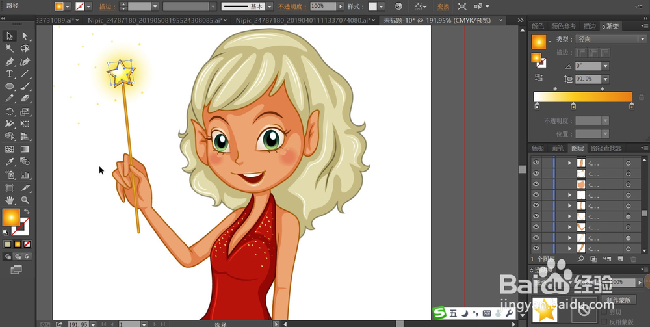This screenshot has width=650, height=327.
Task: Reset to default fill and stroke
Action: click(5, 233)
